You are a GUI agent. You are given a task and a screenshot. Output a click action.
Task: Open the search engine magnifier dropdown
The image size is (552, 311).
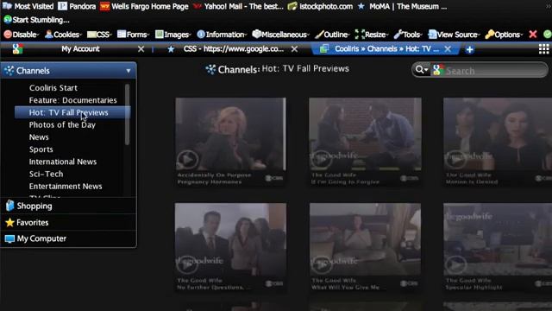click(x=422, y=70)
